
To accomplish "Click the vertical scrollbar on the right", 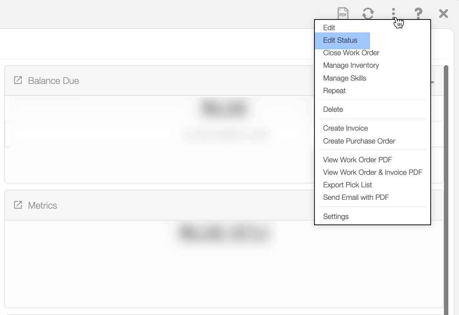I will pyautogui.click(x=446, y=184).
